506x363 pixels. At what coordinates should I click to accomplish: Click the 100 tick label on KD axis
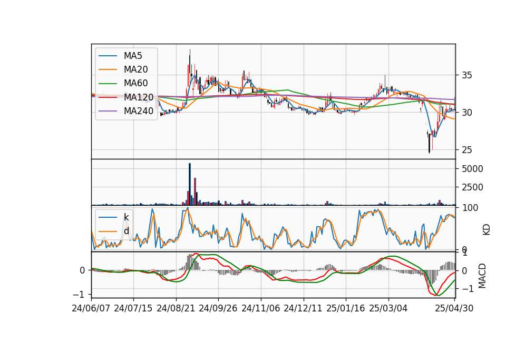(470, 208)
